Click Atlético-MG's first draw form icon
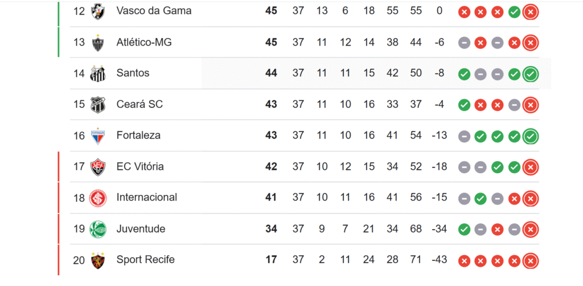 (464, 43)
